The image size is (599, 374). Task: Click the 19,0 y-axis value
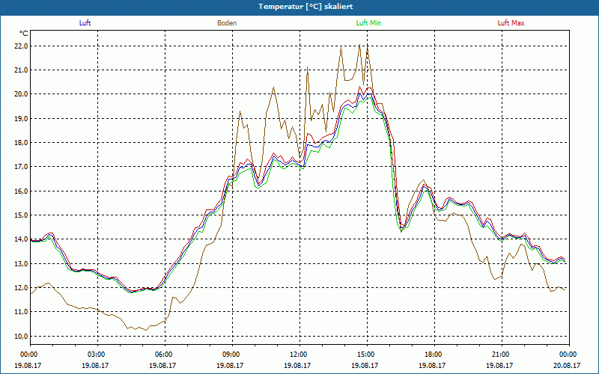pos(21,119)
